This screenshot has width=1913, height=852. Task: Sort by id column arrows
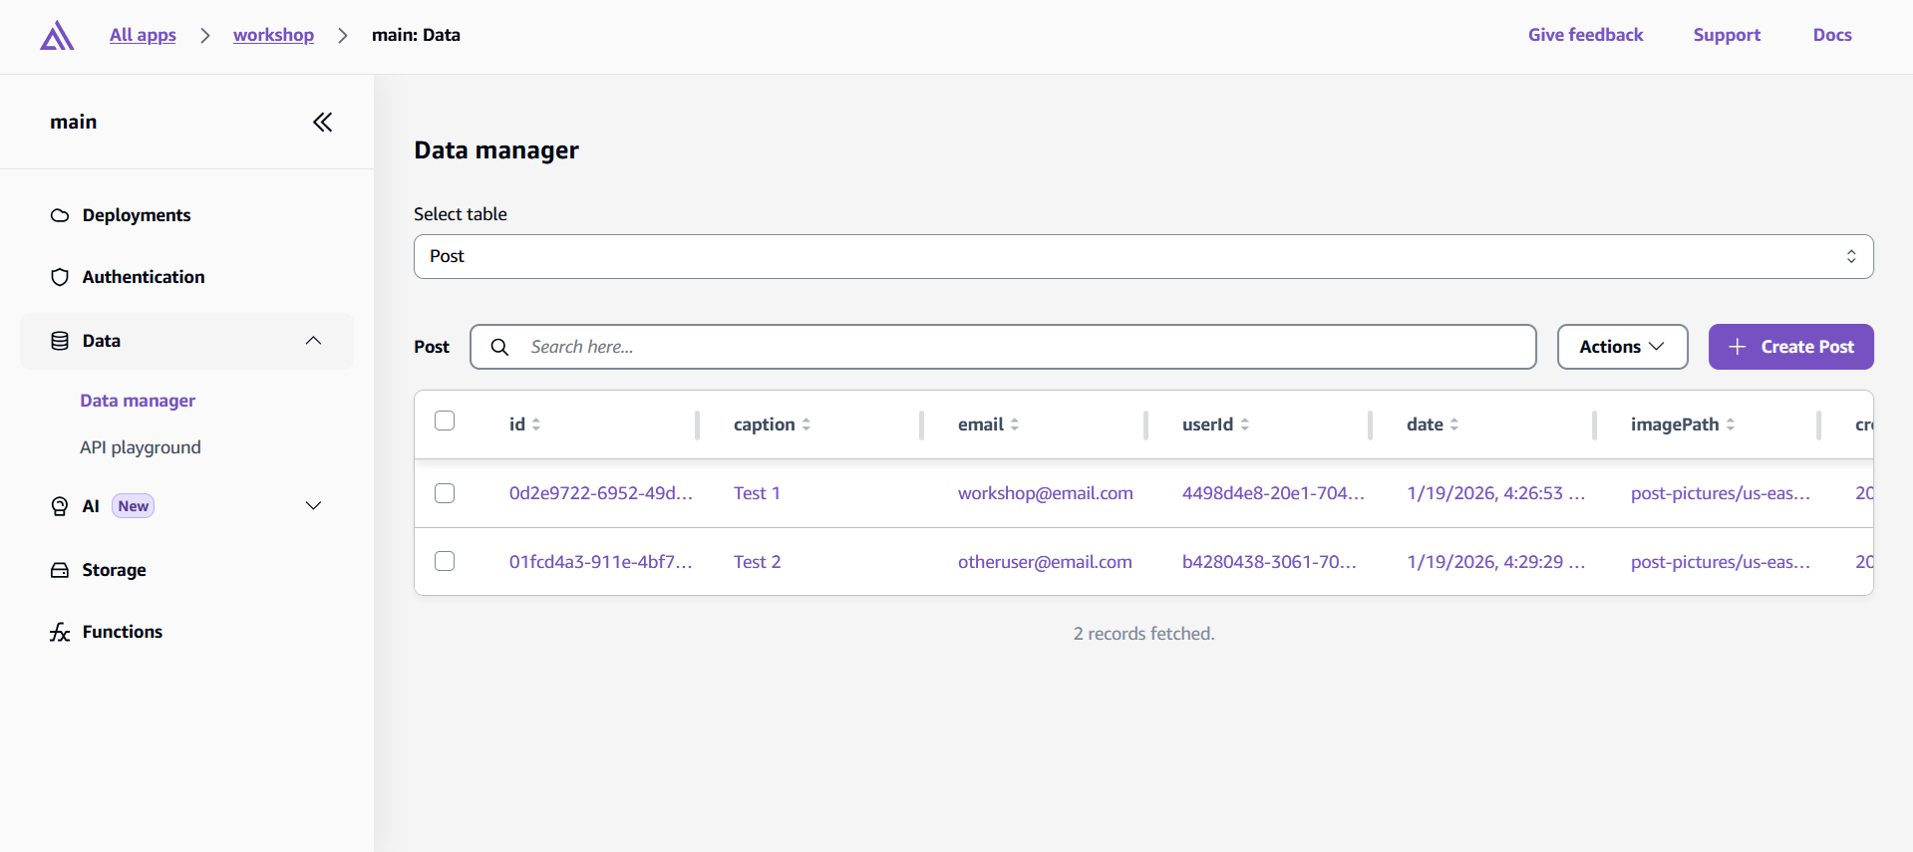(536, 425)
